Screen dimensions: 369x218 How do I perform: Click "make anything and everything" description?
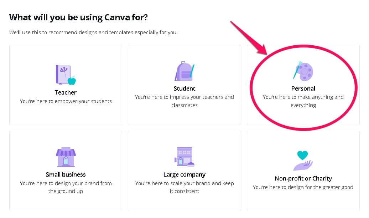(x=303, y=101)
